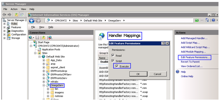Click Default Web Site breadcrumb segment

93,20
